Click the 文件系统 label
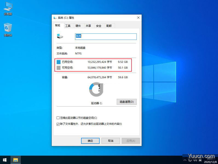The image size is (218, 164). tap(62, 54)
